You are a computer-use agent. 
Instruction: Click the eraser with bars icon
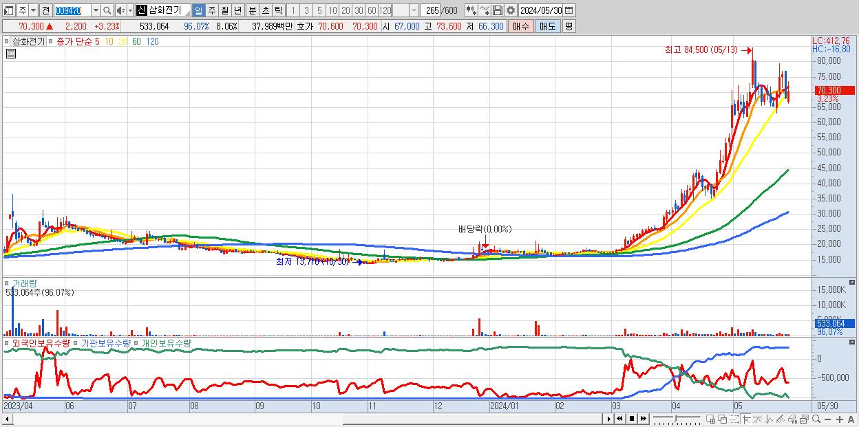tap(792, 419)
